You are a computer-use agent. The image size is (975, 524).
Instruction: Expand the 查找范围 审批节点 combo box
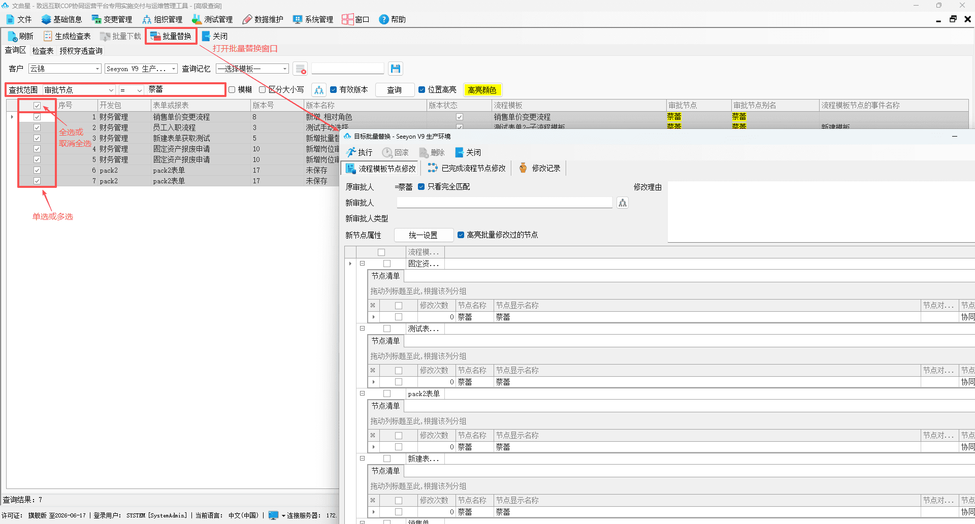tap(79, 90)
